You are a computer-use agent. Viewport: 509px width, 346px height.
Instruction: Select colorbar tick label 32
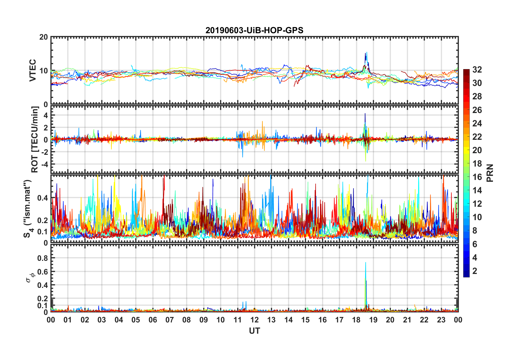point(477,70)
